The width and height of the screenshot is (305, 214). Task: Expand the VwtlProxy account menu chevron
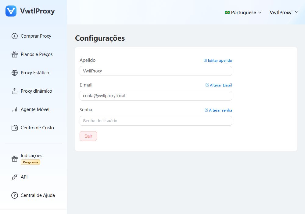[x=296, y=12]
